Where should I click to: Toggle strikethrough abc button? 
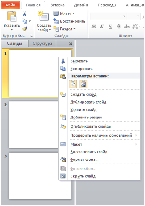(x=127, y=27)
